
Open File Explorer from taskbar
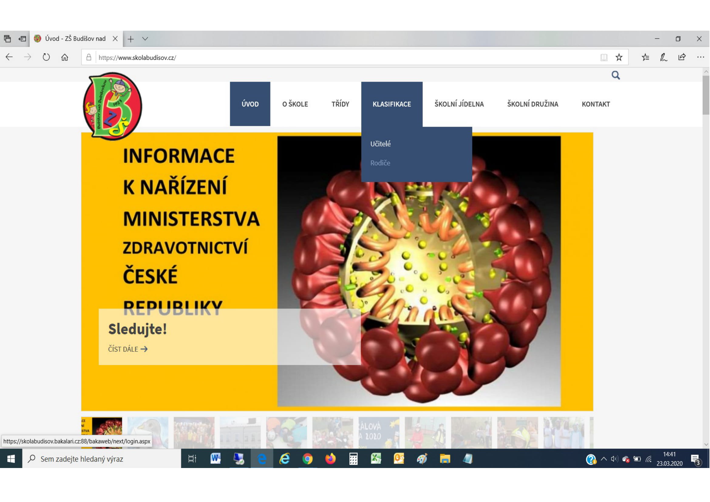click(445, 459)
